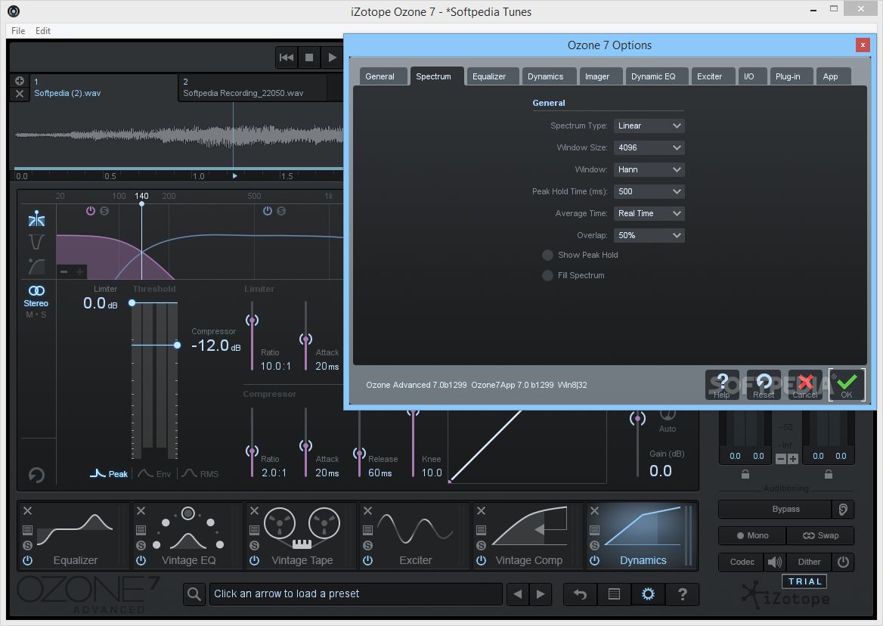This screenshot has height=626, width=883.
Task: Click the ear icon next to Bypass
Action: [x=843, y=510]
